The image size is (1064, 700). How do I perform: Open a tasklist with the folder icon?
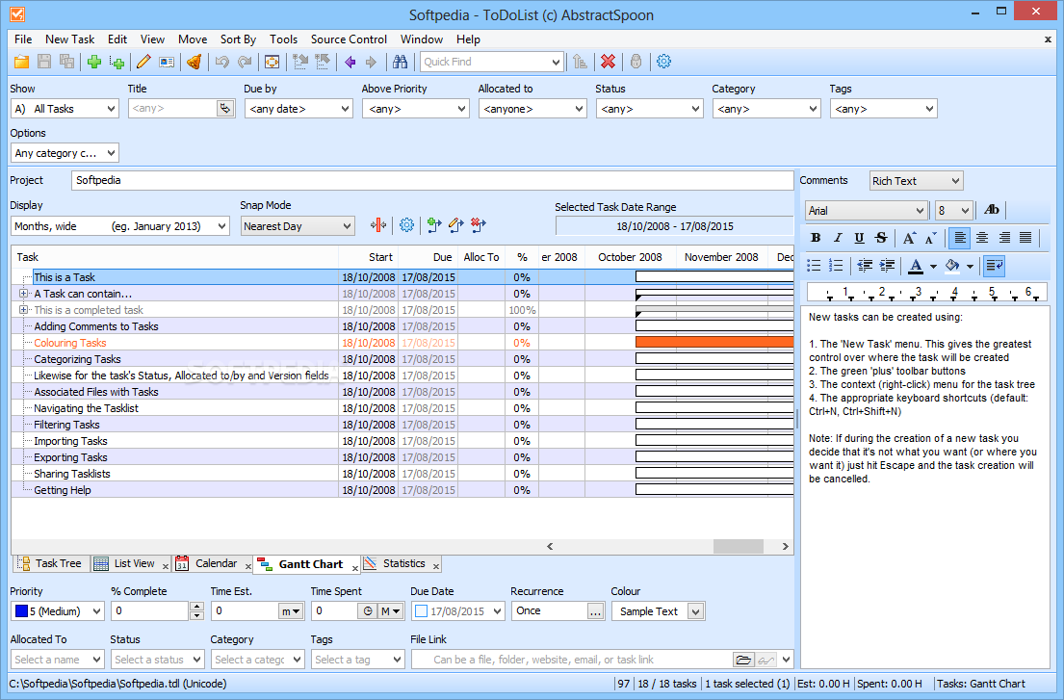pos(22,62)
